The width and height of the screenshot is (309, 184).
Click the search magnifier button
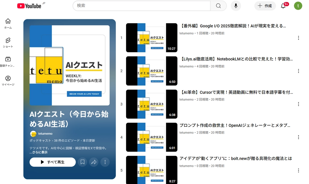(218, 6)
